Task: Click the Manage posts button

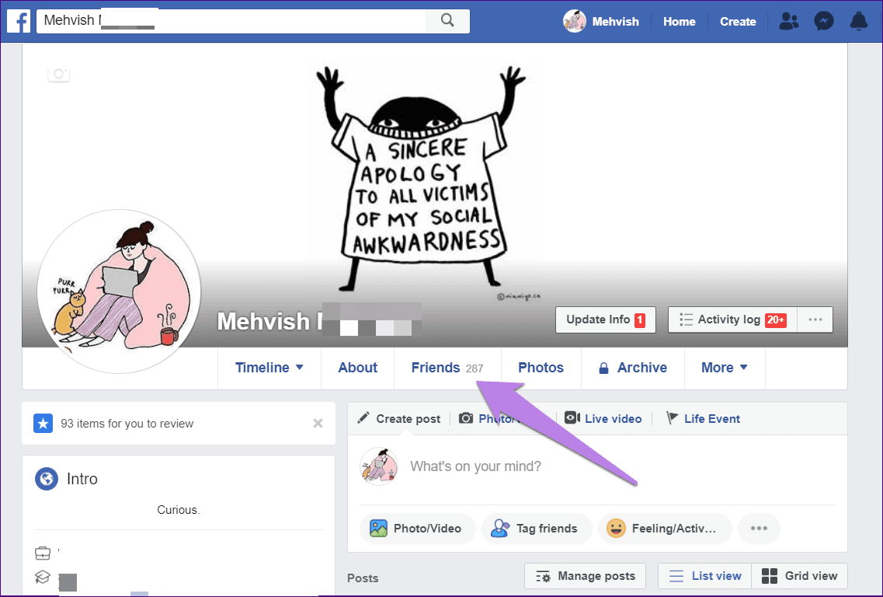Action: click(585, 575)
